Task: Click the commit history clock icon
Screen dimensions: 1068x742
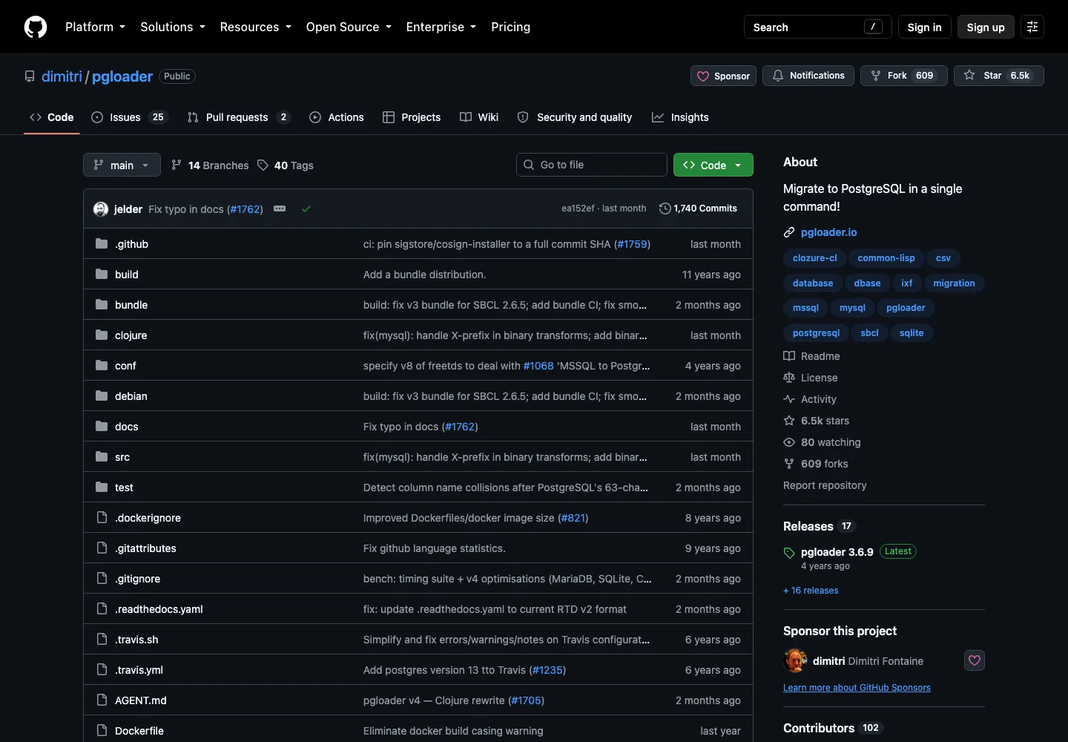Action: pos(665,209)
